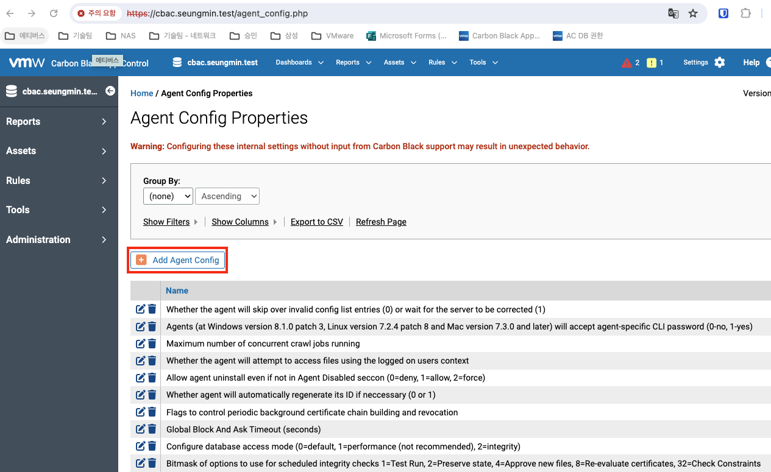The width and height of the screenshot is (771, 472).
Task: Click the yellow warning notification icon
Action: (652, 63)
